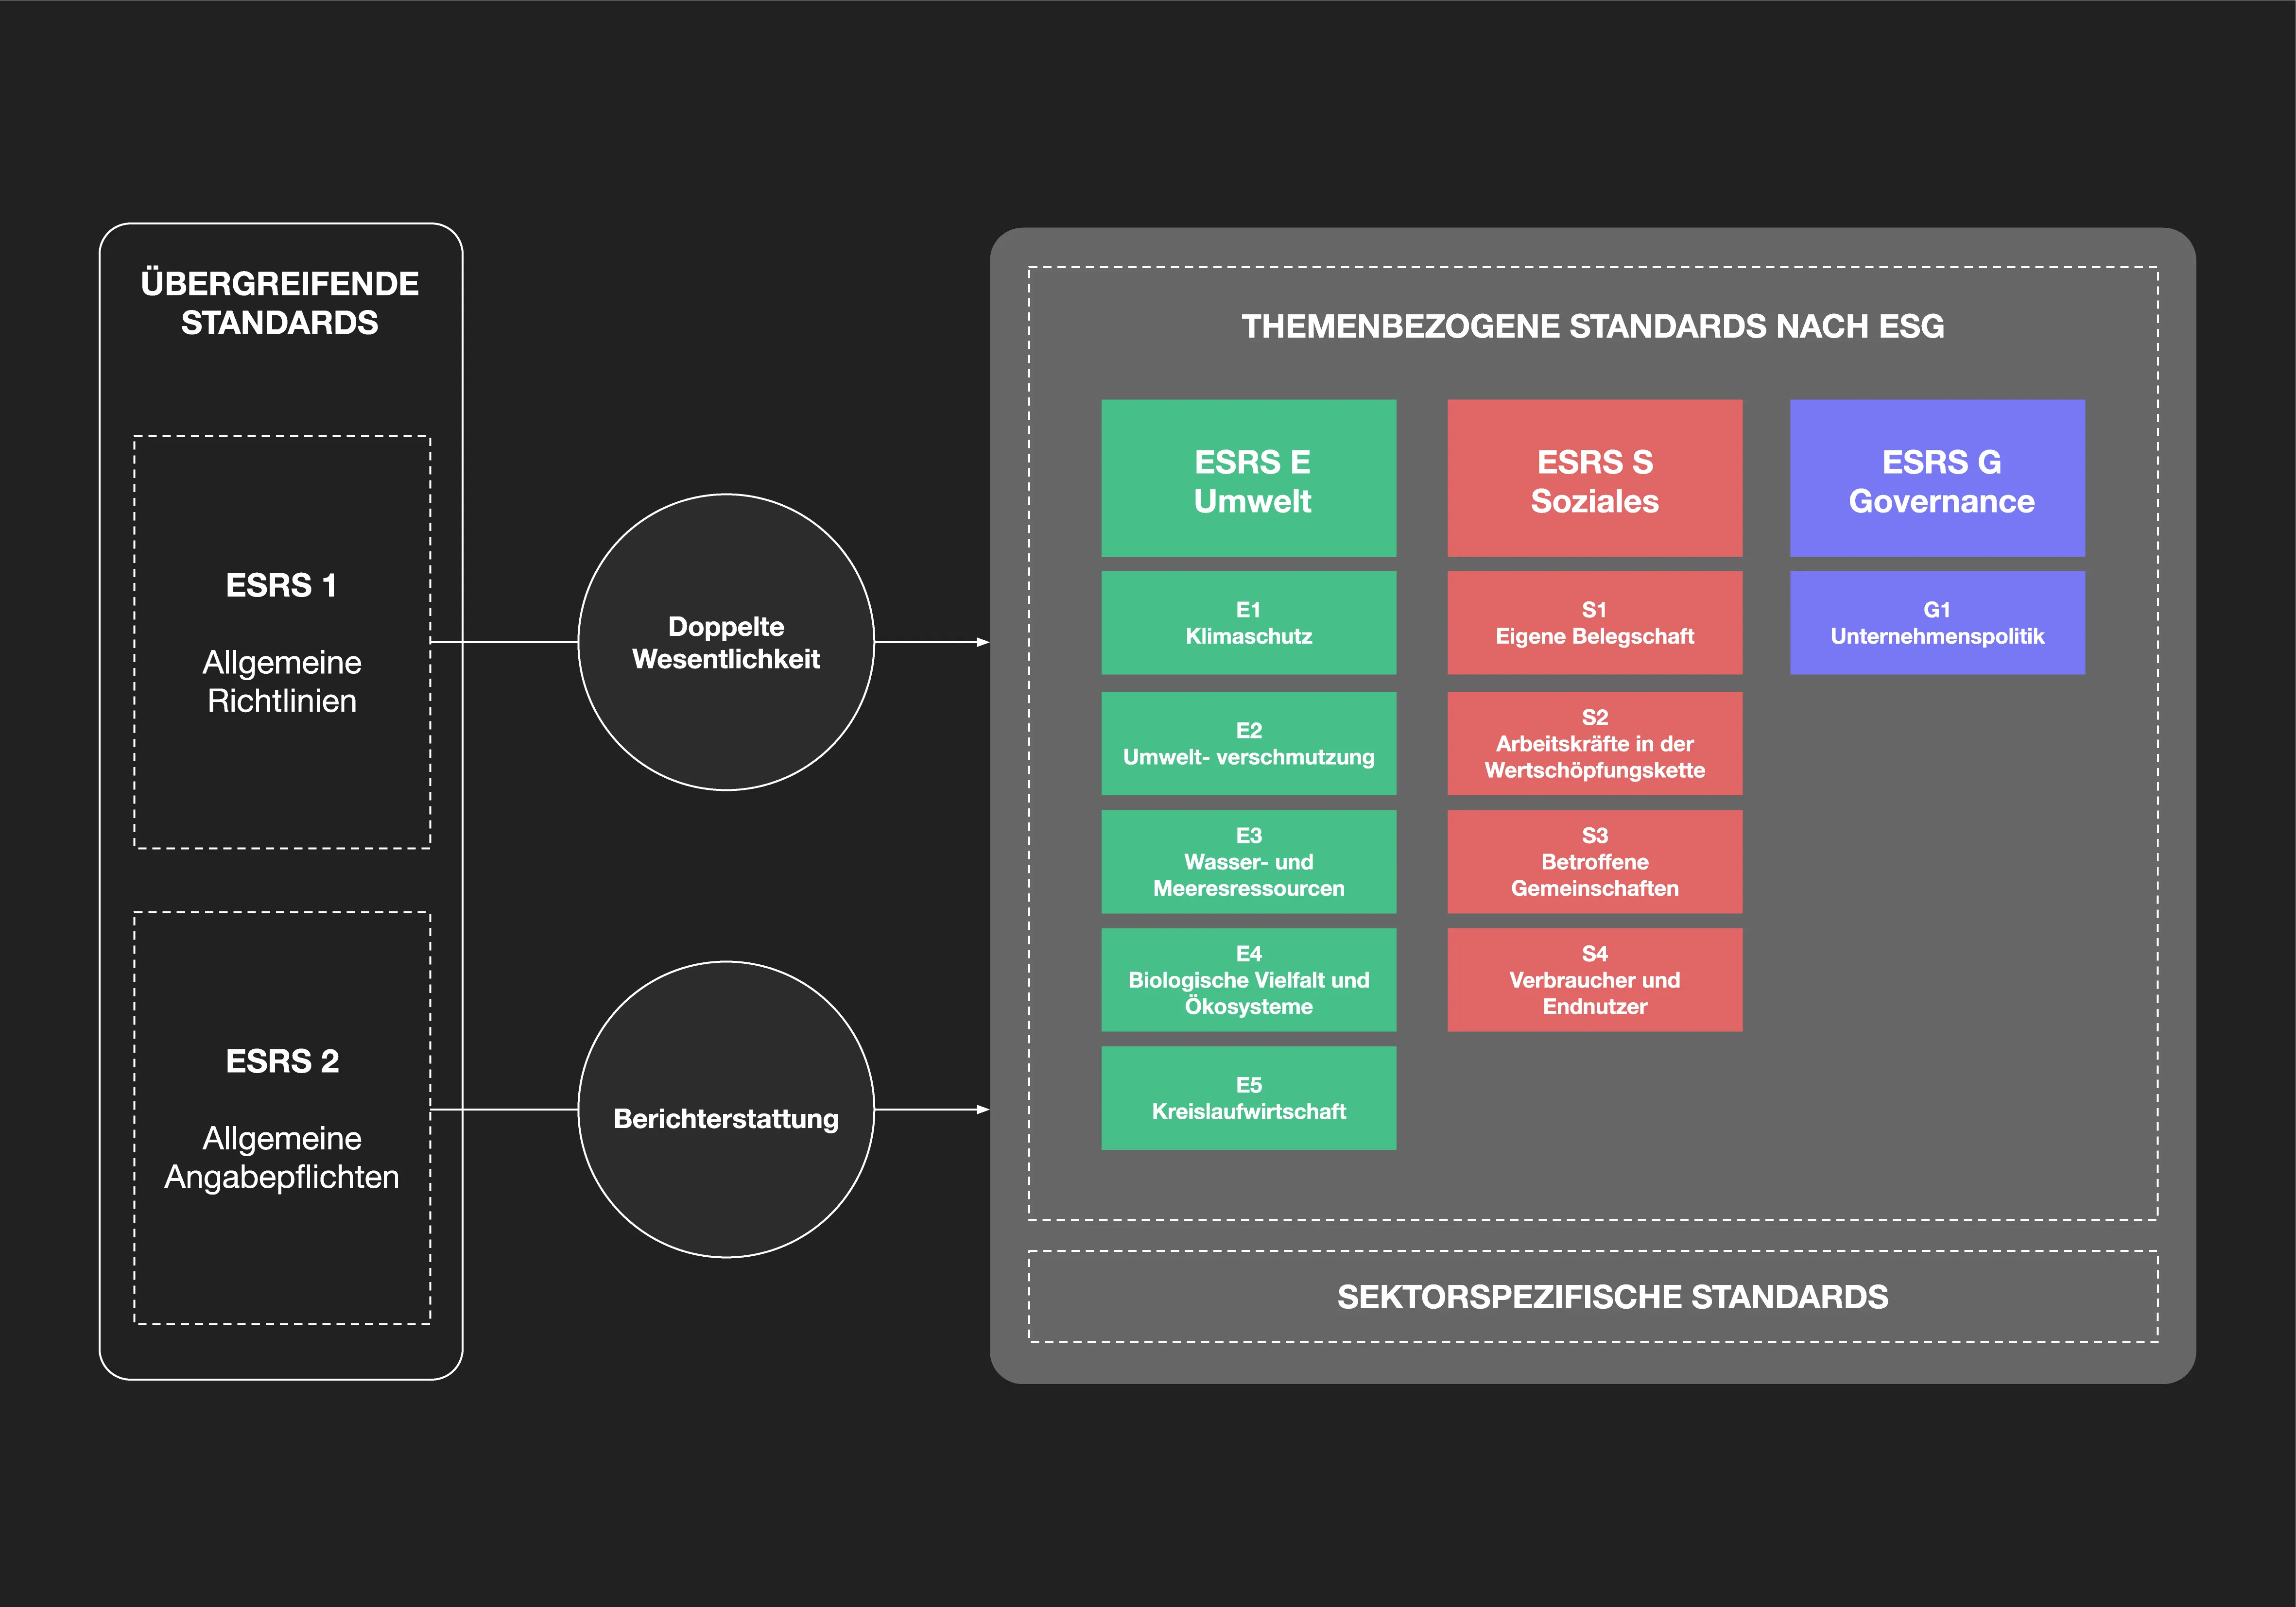Click S3 Betroffene Gemeinschaften tile
Screen dimensions: 2296x1607
pyautogui.click(x=1594, y=861)
